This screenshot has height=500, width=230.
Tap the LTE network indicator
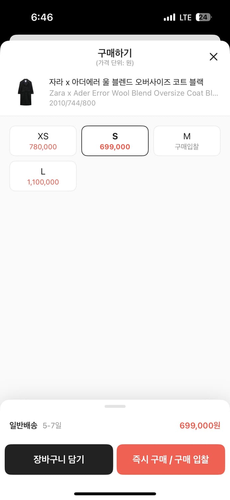[x=185, y=17]
